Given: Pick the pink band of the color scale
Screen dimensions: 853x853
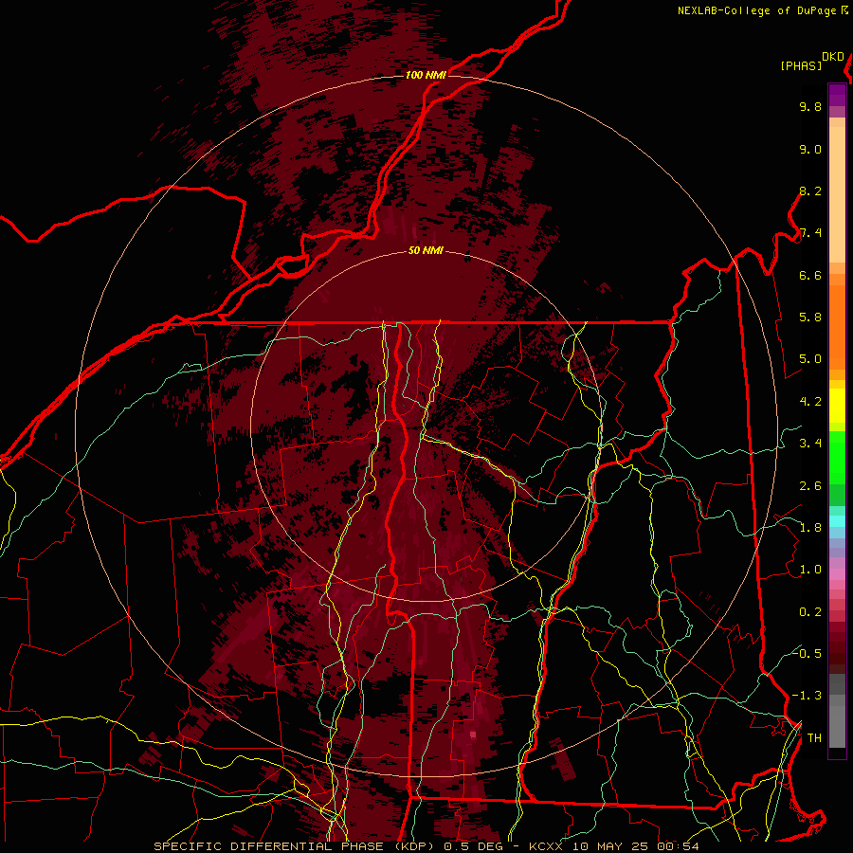Looking at the screenshot, I should 837,574.
